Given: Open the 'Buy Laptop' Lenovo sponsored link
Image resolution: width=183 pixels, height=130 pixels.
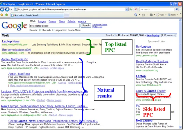Looking at the screenshot, I should pyautogui.click(x=143, y=46).
